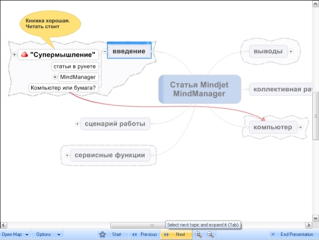Click the horizontal scrollbar left arrow
The image size is (319, 240).
click(3, 225)
